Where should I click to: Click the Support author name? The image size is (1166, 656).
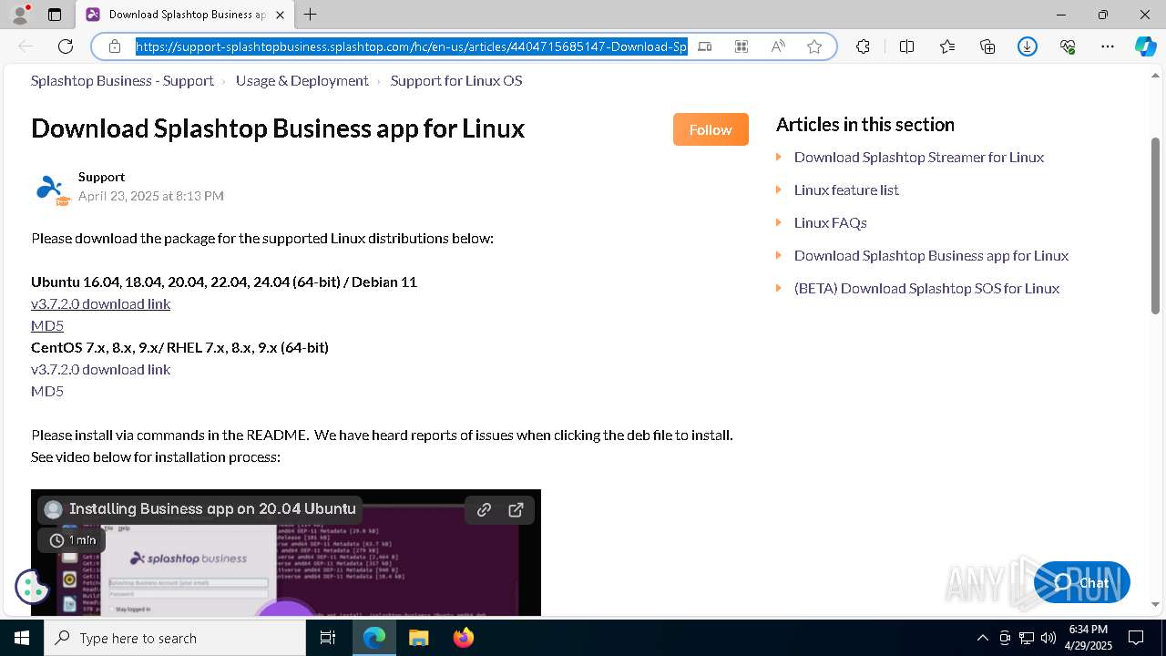click(x=101, y=177)
